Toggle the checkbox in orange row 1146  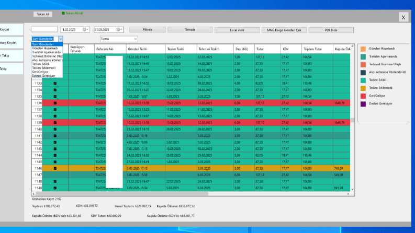(x=55, y=168)
